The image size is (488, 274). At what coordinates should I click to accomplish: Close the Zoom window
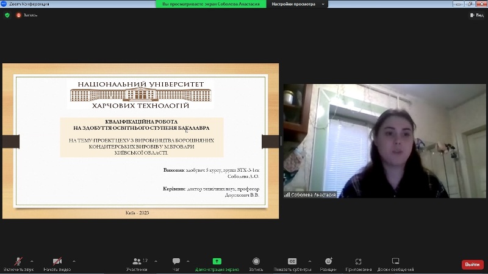[x=481, y=4]
